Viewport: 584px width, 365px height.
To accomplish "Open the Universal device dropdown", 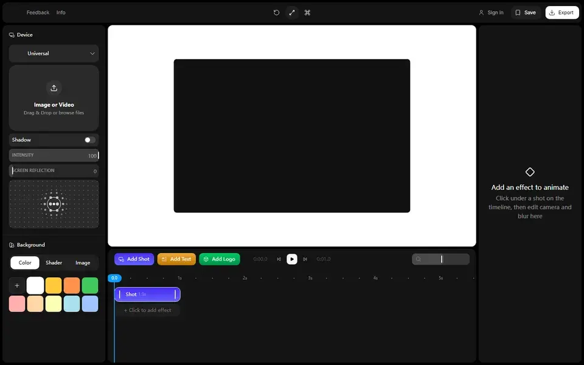I will coord(54,54).
